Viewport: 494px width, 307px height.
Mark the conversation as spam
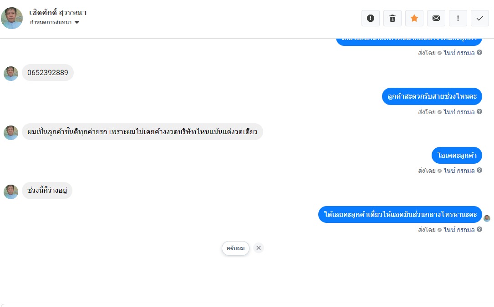[371, 18]
